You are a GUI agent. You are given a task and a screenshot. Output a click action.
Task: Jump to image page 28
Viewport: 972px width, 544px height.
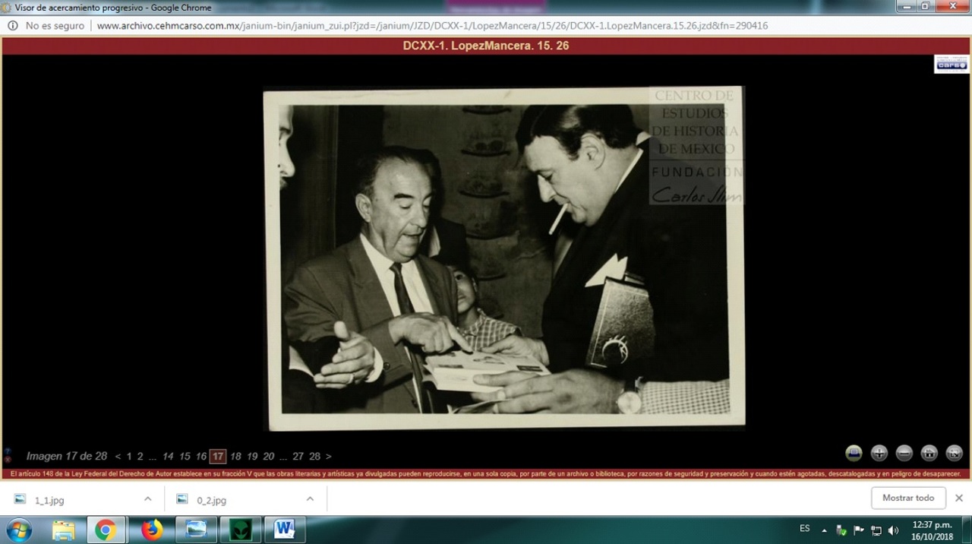(314, 457)
